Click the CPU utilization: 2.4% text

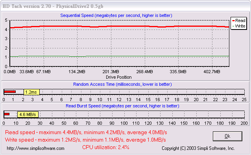point(106,147)
